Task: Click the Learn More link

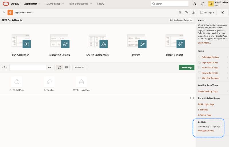Action: click(x=204, y=43)
